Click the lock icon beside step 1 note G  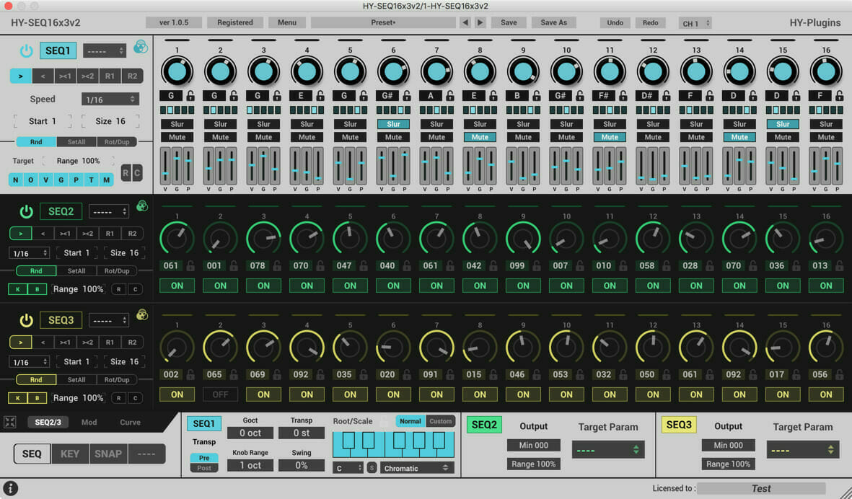coord(190,96)
